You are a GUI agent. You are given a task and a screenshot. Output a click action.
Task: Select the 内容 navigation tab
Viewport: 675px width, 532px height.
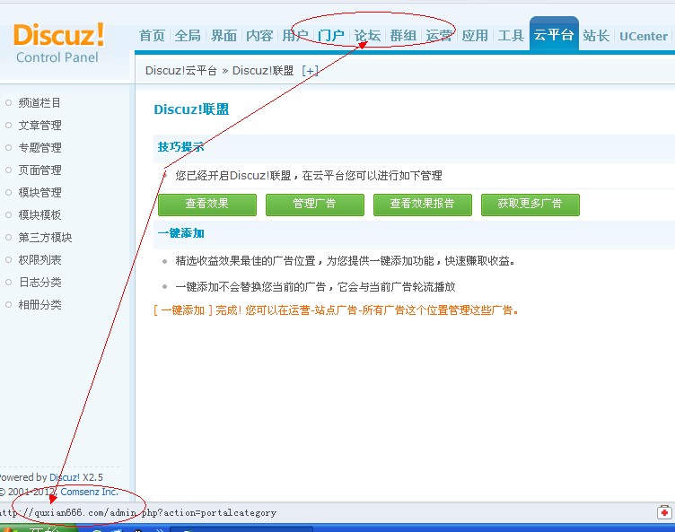click(x=259, y=36)
